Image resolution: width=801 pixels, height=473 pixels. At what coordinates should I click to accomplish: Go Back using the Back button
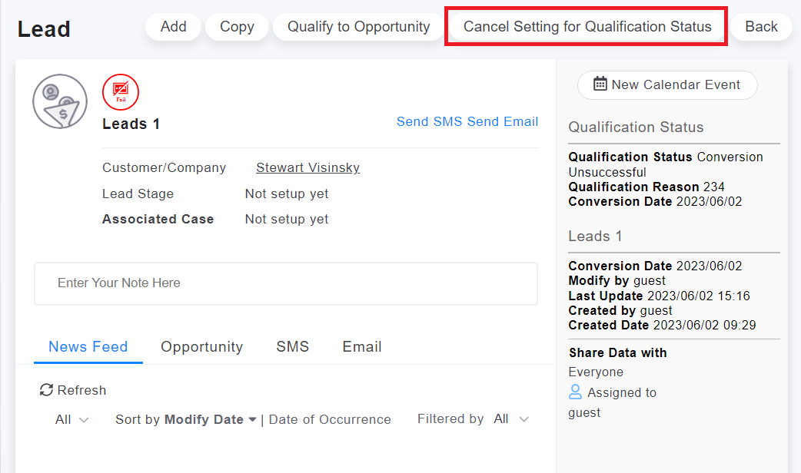click(x=761, y=27)
